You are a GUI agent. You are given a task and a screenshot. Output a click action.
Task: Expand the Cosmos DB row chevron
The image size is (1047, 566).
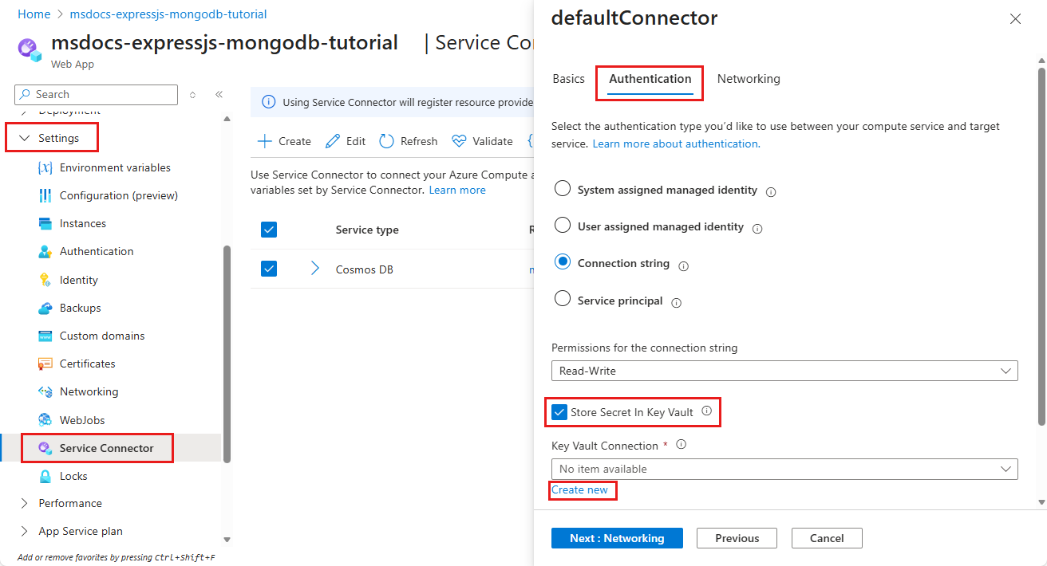tap(314, 269)
